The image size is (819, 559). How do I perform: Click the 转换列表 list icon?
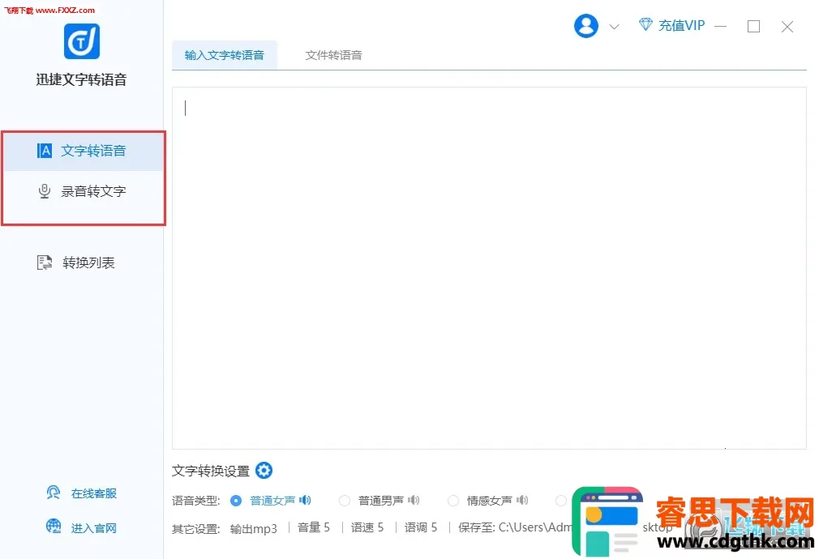(45, 262)
